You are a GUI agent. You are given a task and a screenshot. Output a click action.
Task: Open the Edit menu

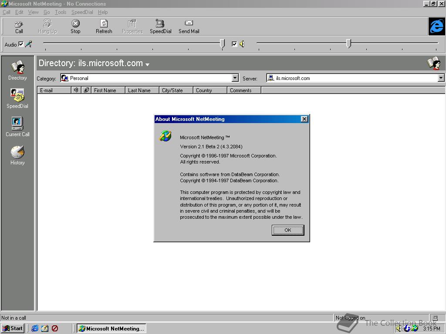[19, 12]
